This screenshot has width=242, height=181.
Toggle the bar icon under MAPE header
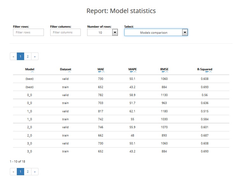[x=131, y=73]
